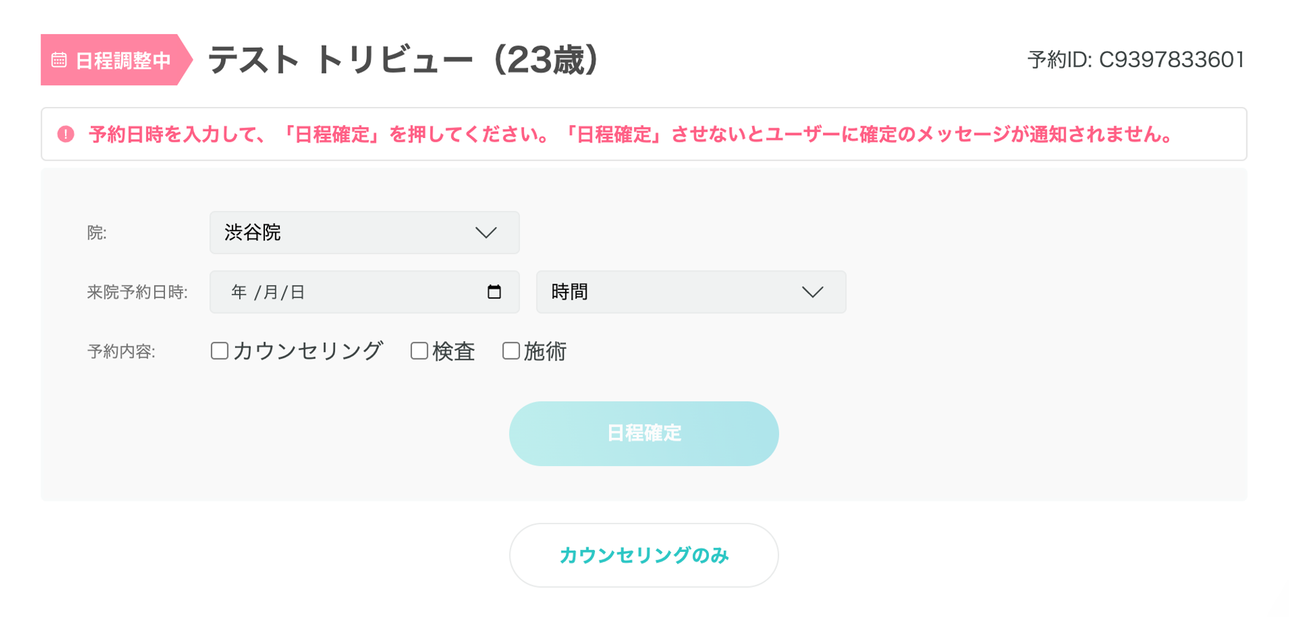Click the カウンセリングのみ button
Screen dimensions: 1289x617
click(x=644, y=555)
